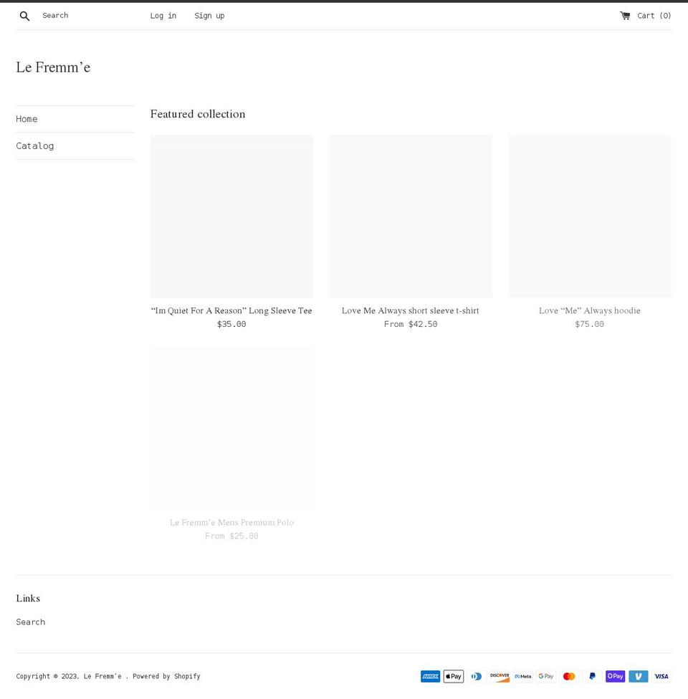Select Home in the sidebar menu
The image size is (688, 699).
coord(27,119)
